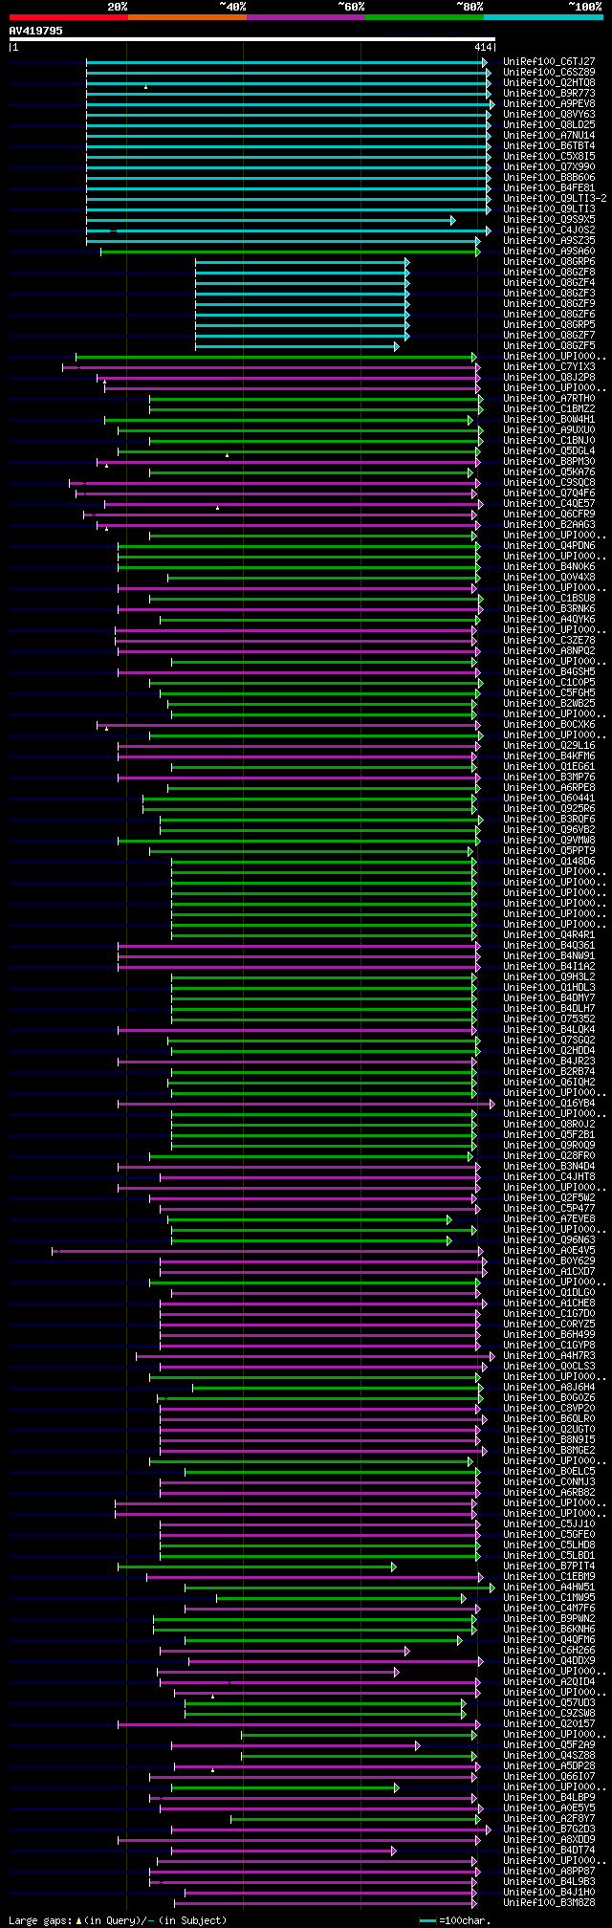Open hit UniRef100_C6TJ27
Viewport: 612px width, 1928px height.
(549, 62)
